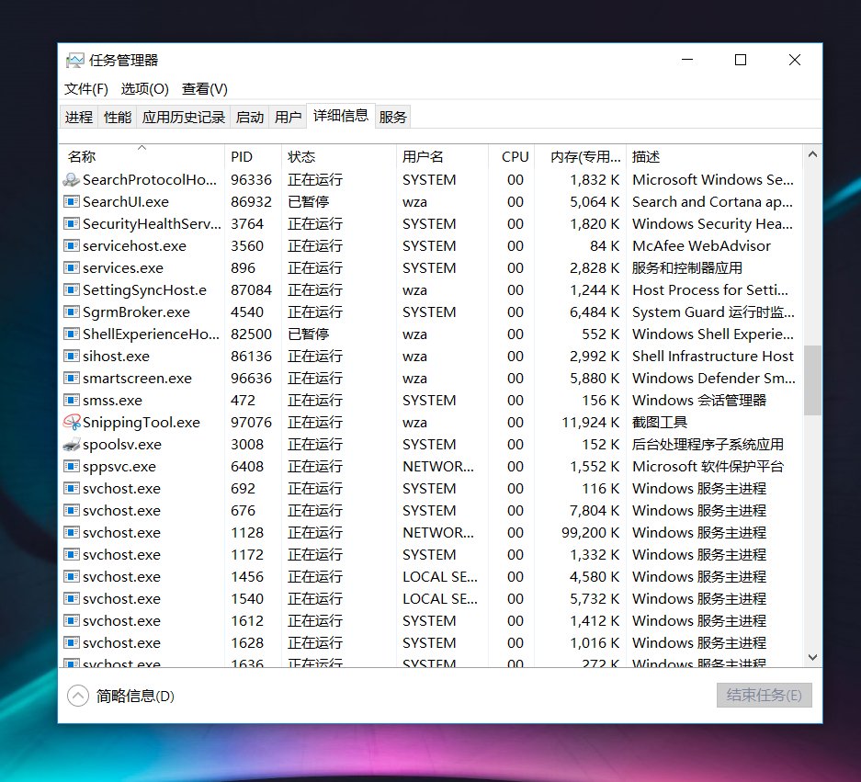Click the 已暂停 status of ShellExperienceHost
This screenshot has height=782, width=861.
click(308, 334)
